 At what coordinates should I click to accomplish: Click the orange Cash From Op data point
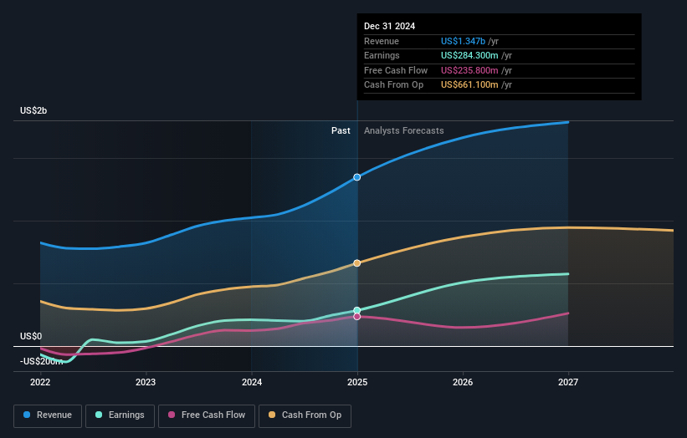(x=357, y=263)
